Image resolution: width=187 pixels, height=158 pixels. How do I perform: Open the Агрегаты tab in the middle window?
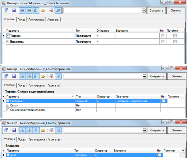(54, 86)
